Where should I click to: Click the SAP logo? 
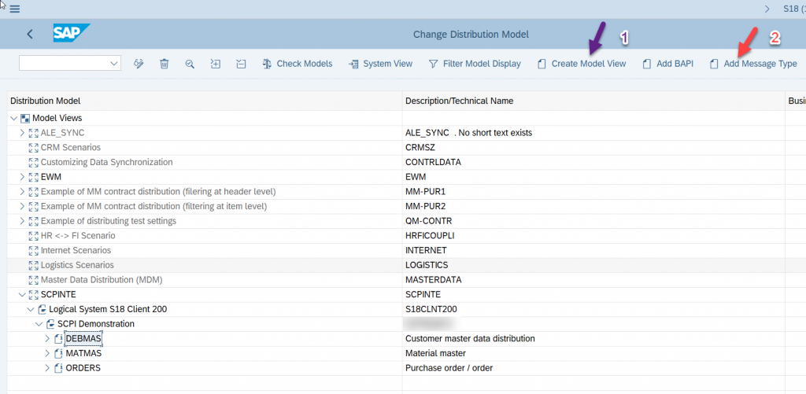pyautogui.click(x=72, y=33)
